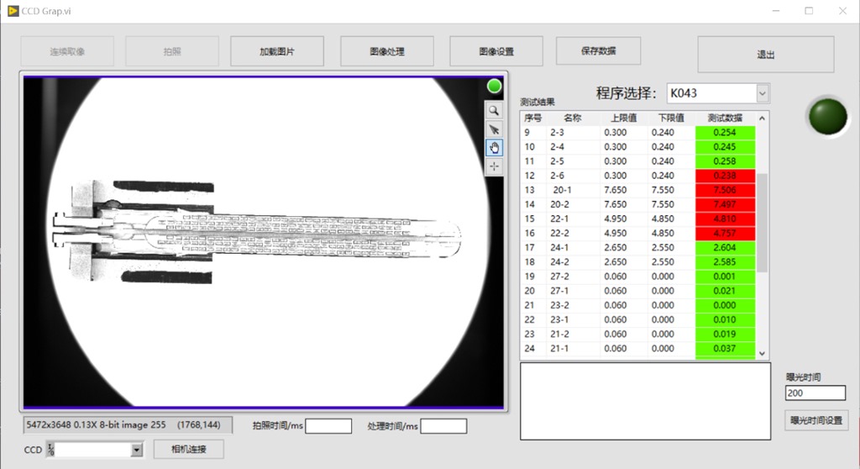Image resolution: width=860 pixels, height=469 pixels.
Task: Select the green 0.258 result cell
Action: (x=725, y=161)
